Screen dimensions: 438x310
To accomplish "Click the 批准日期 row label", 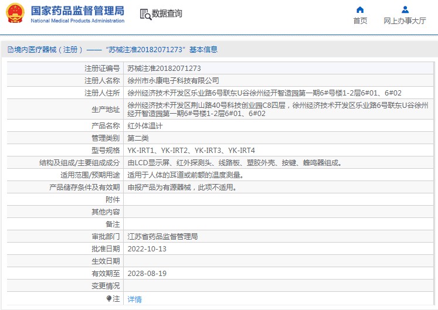I will coord(106,249).
